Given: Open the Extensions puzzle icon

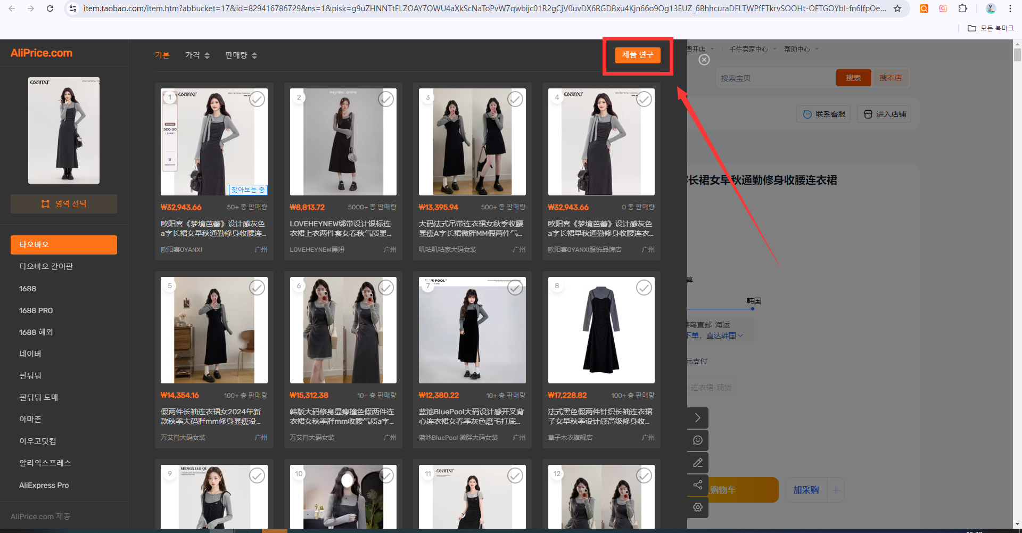Looking at the screenshot, I should point(962,9).
